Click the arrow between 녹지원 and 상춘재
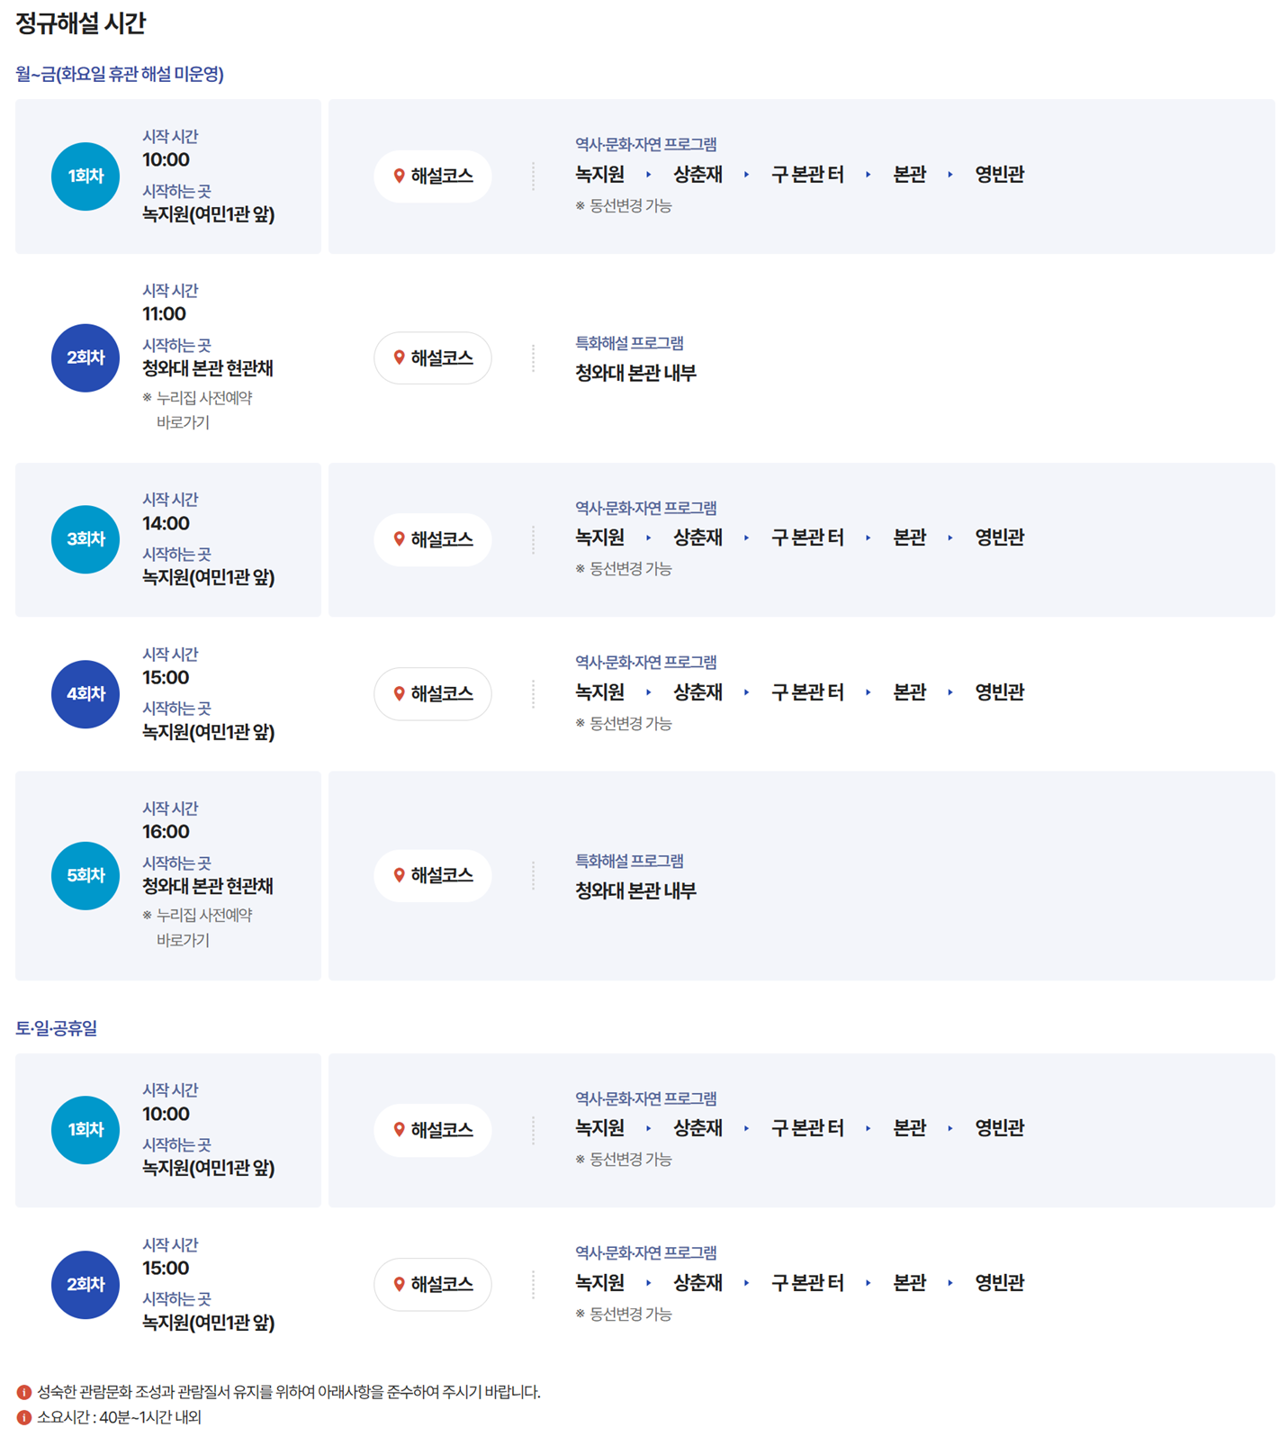The width and height of the screenshot is (1287, 1446). [x=650, y=176]
